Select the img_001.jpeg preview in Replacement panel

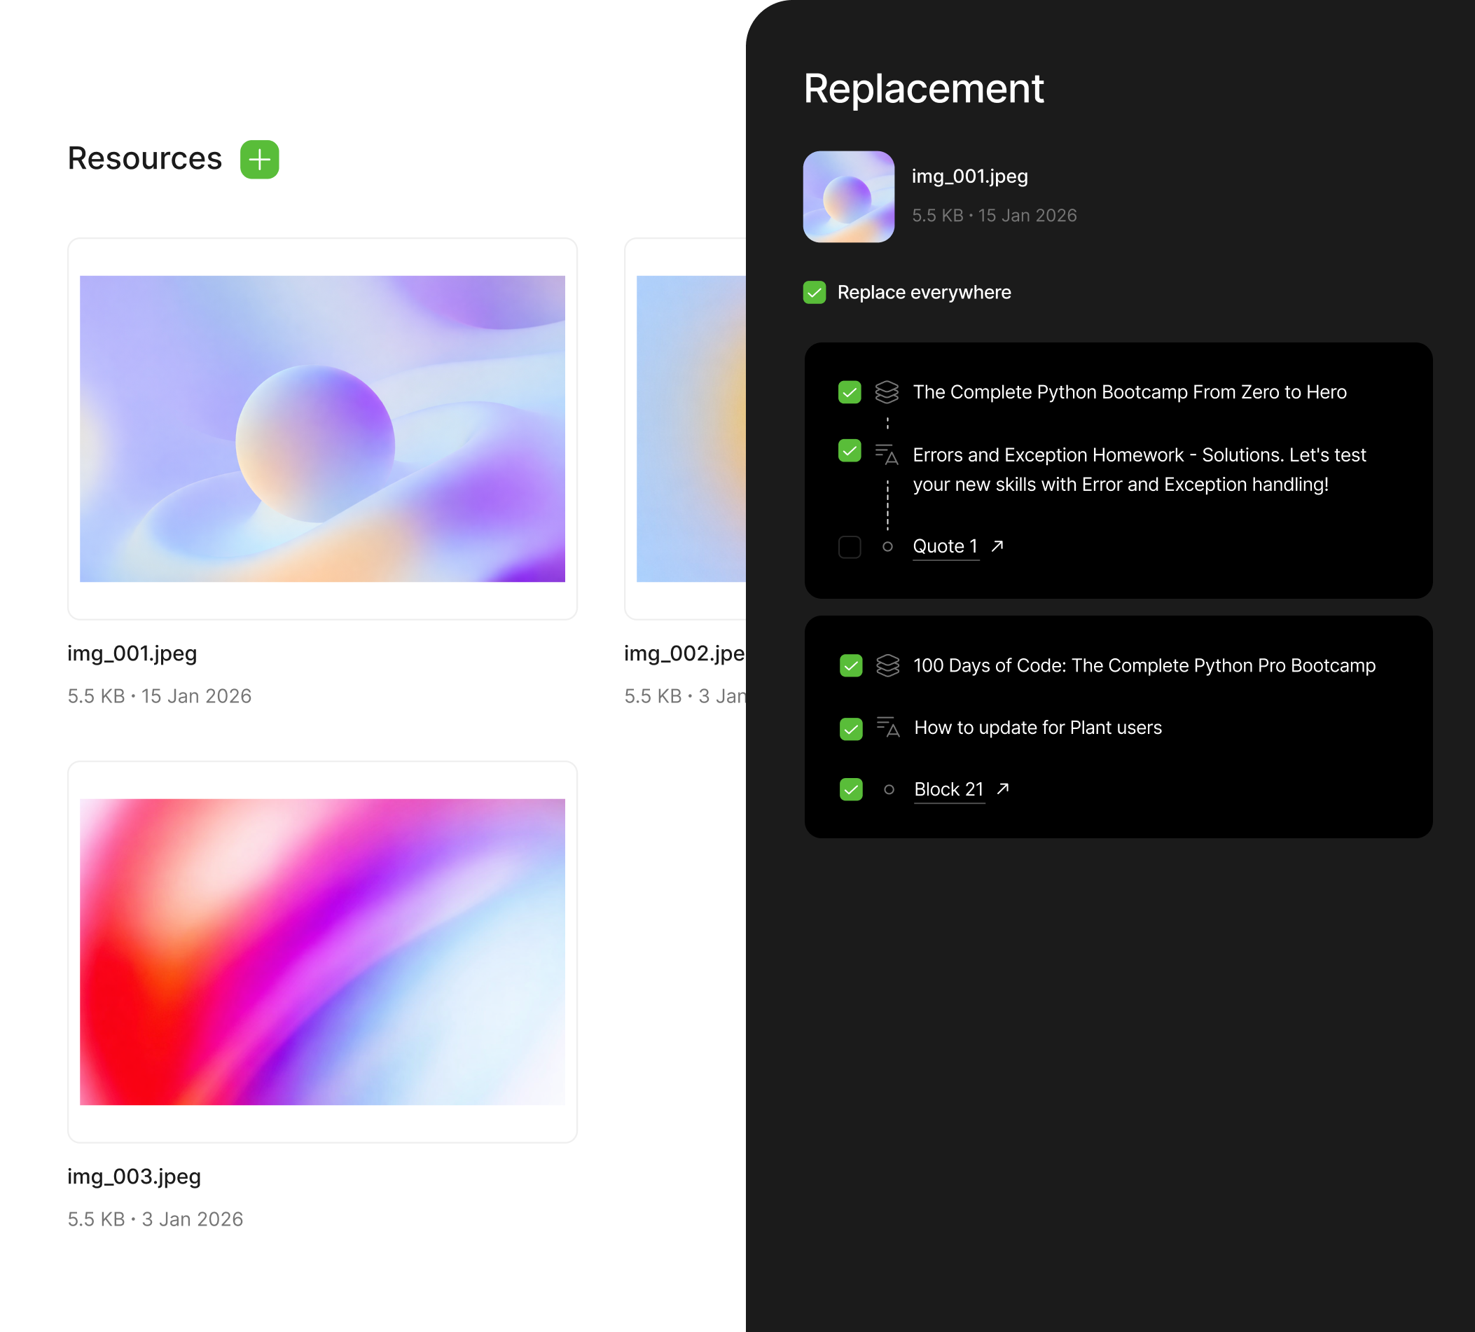[x=849, y=197]
